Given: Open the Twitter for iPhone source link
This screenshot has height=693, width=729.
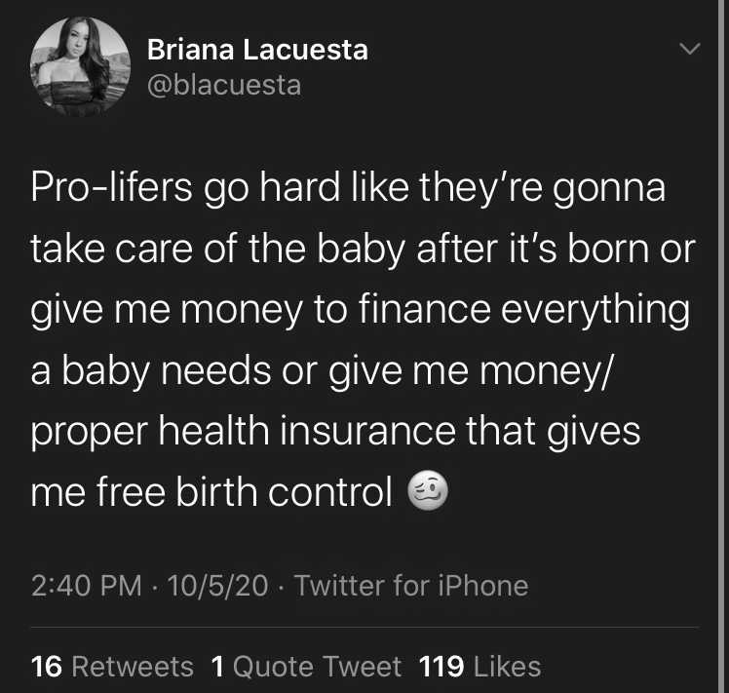Looking at the screenshot, I should [x=411, y=586].
